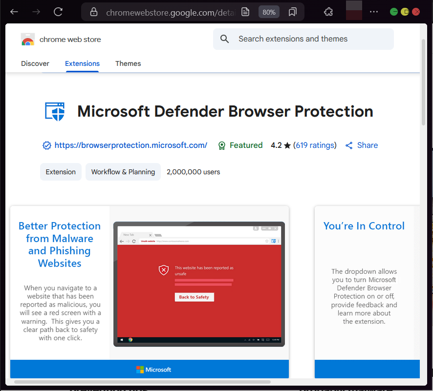
Task: Click the address bar URL text
Action: pos(171,12)
